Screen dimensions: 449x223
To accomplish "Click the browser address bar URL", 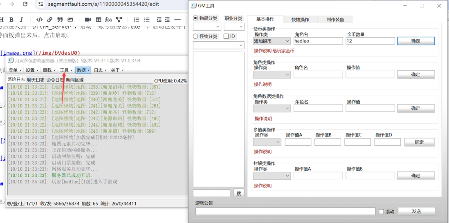I will coord(103,4).
